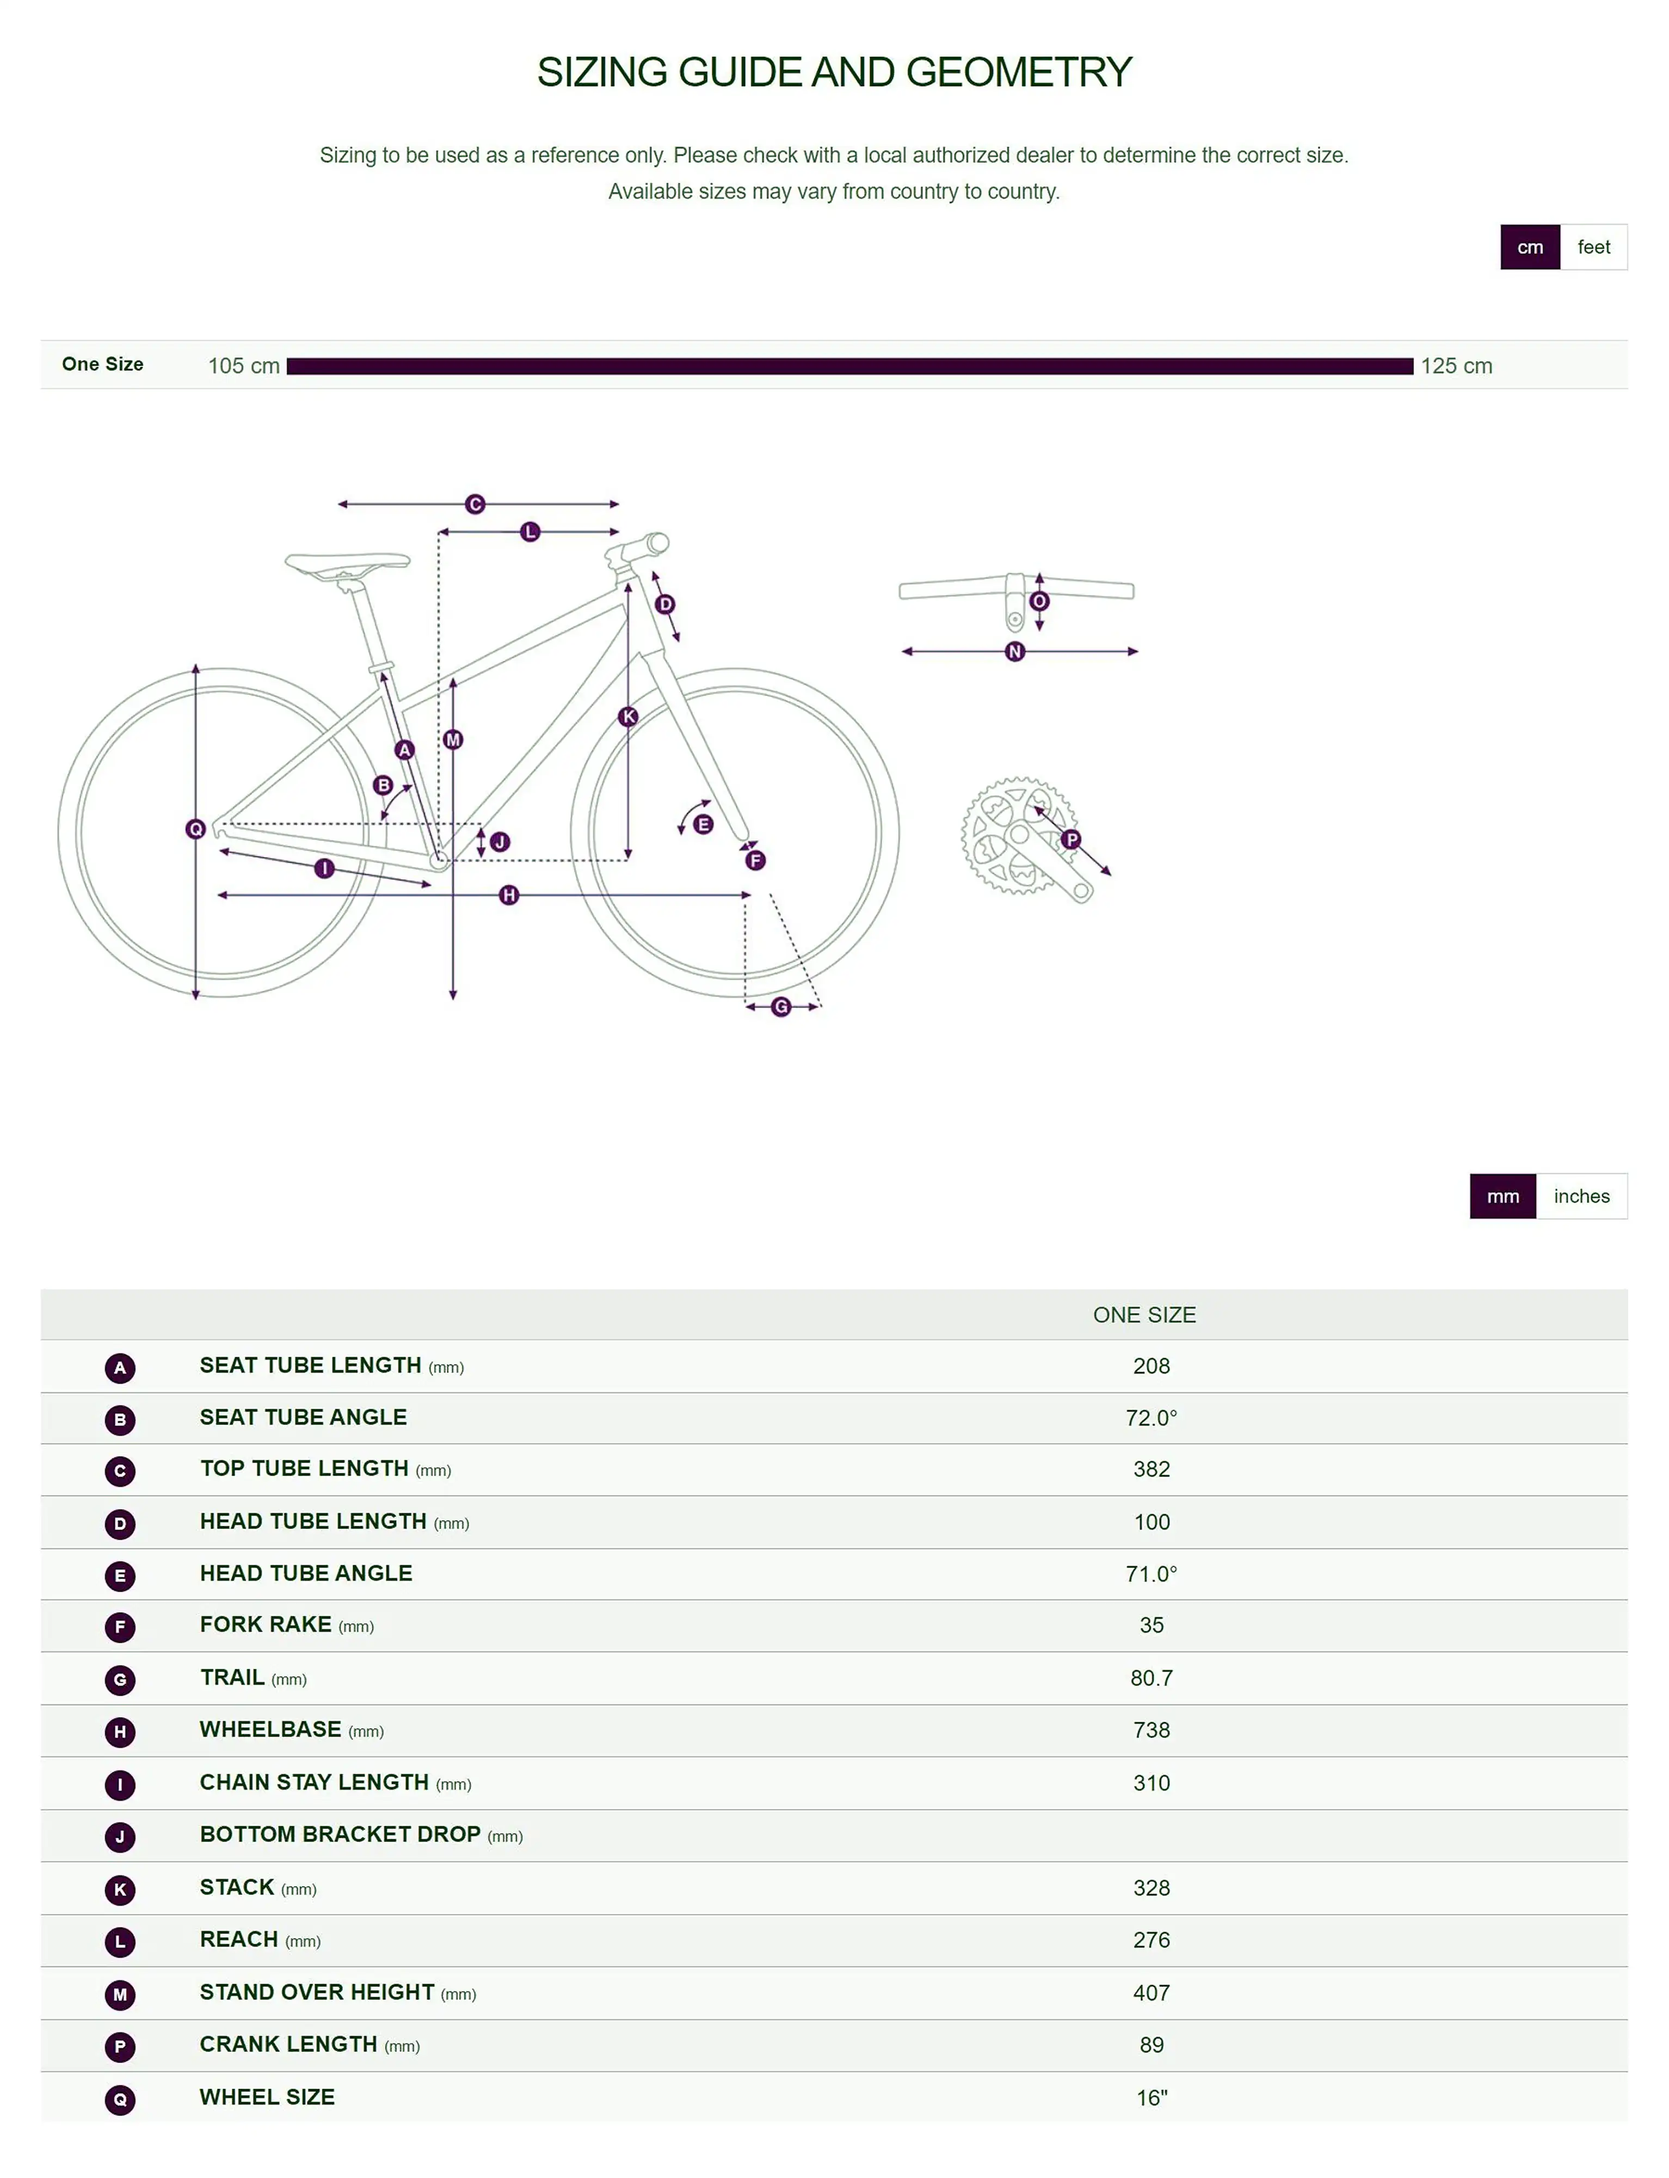Select the cm height unit toggle

coord(1529,248)
